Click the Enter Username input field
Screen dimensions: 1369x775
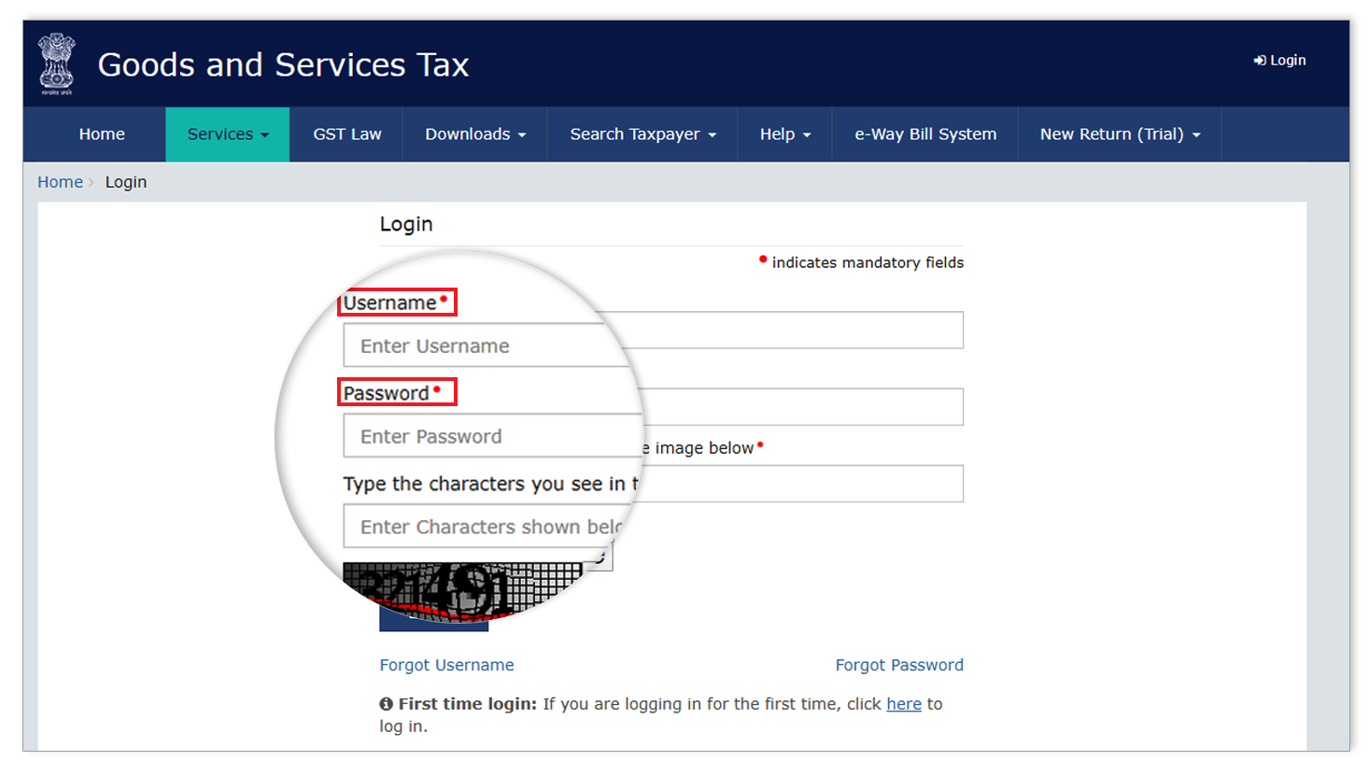(x=654, y=331)
